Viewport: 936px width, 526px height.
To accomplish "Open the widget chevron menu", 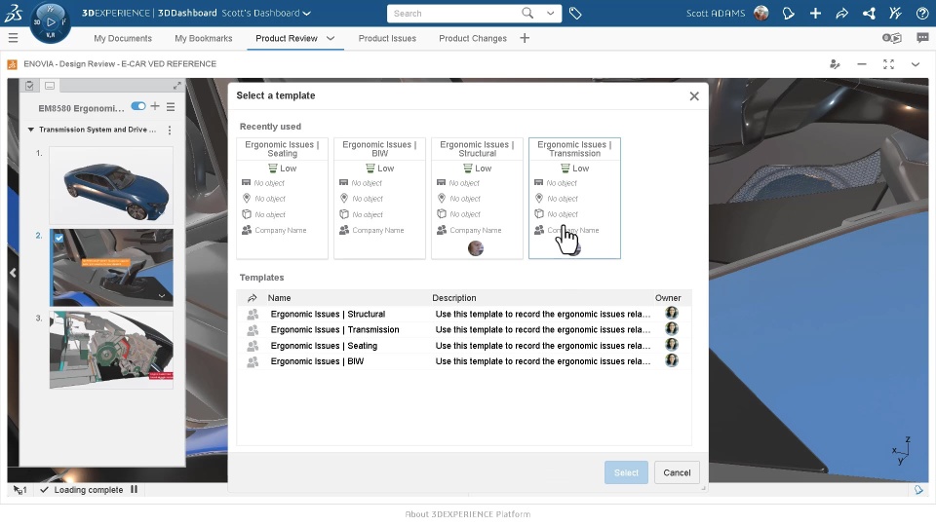I will pos(916,64).
